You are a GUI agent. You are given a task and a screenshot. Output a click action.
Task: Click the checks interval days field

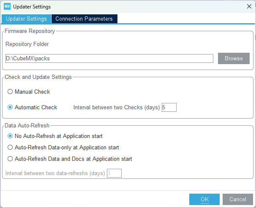tap(169, 107)
